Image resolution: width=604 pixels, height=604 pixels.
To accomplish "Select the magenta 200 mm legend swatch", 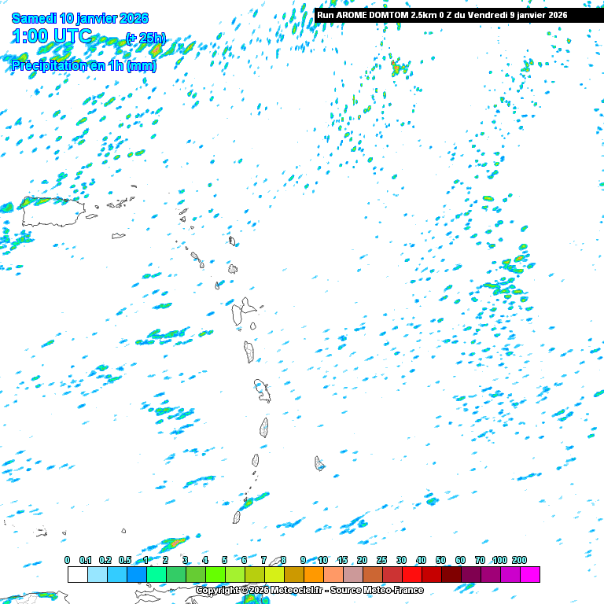I will [529, 575].
